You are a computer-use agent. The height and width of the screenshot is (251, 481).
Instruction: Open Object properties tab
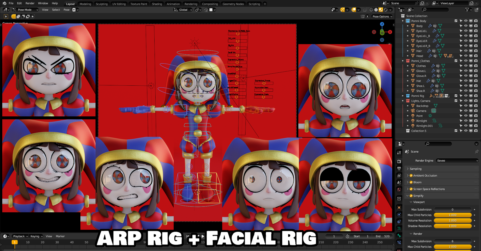coord(399,208)
